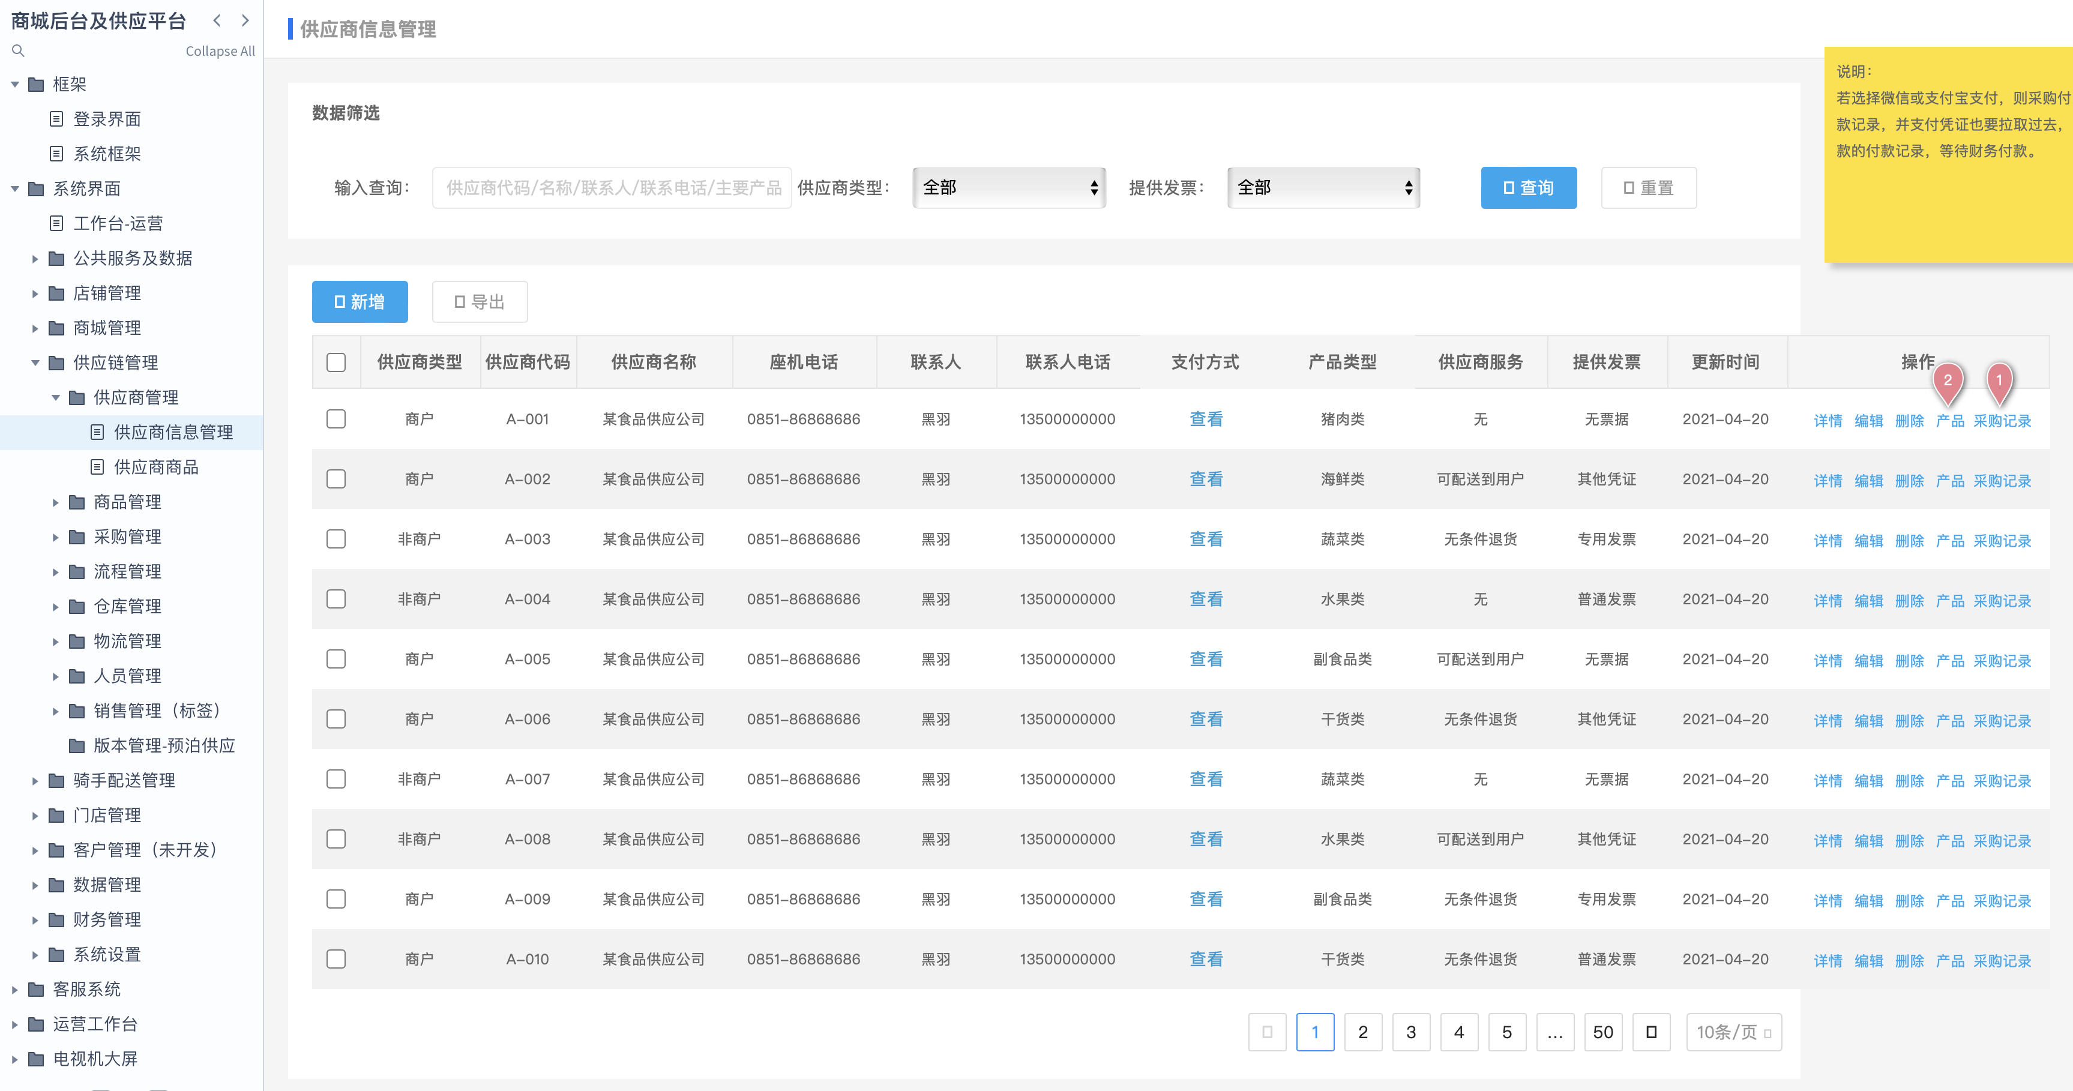Expand the 客服系统 tree node

tap(14, 989)
